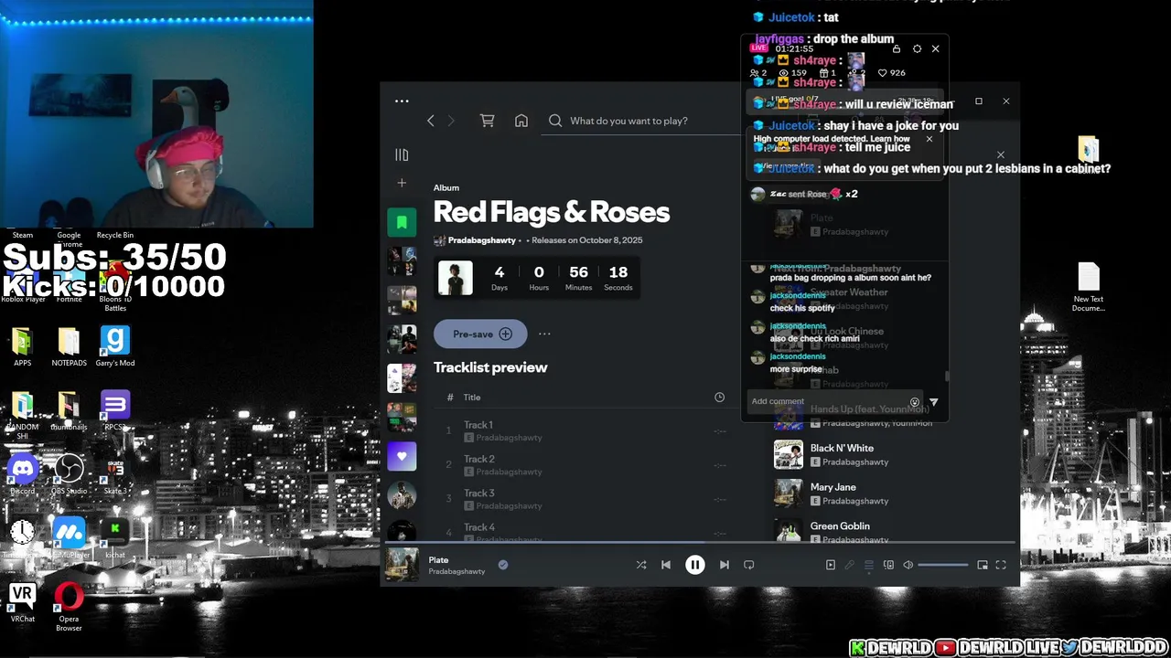
Task: Create a new playlist with the plus icon
Action: click(402, 183)
